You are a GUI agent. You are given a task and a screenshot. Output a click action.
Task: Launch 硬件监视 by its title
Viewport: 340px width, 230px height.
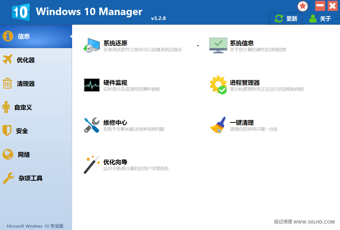(x=115, y=83)
